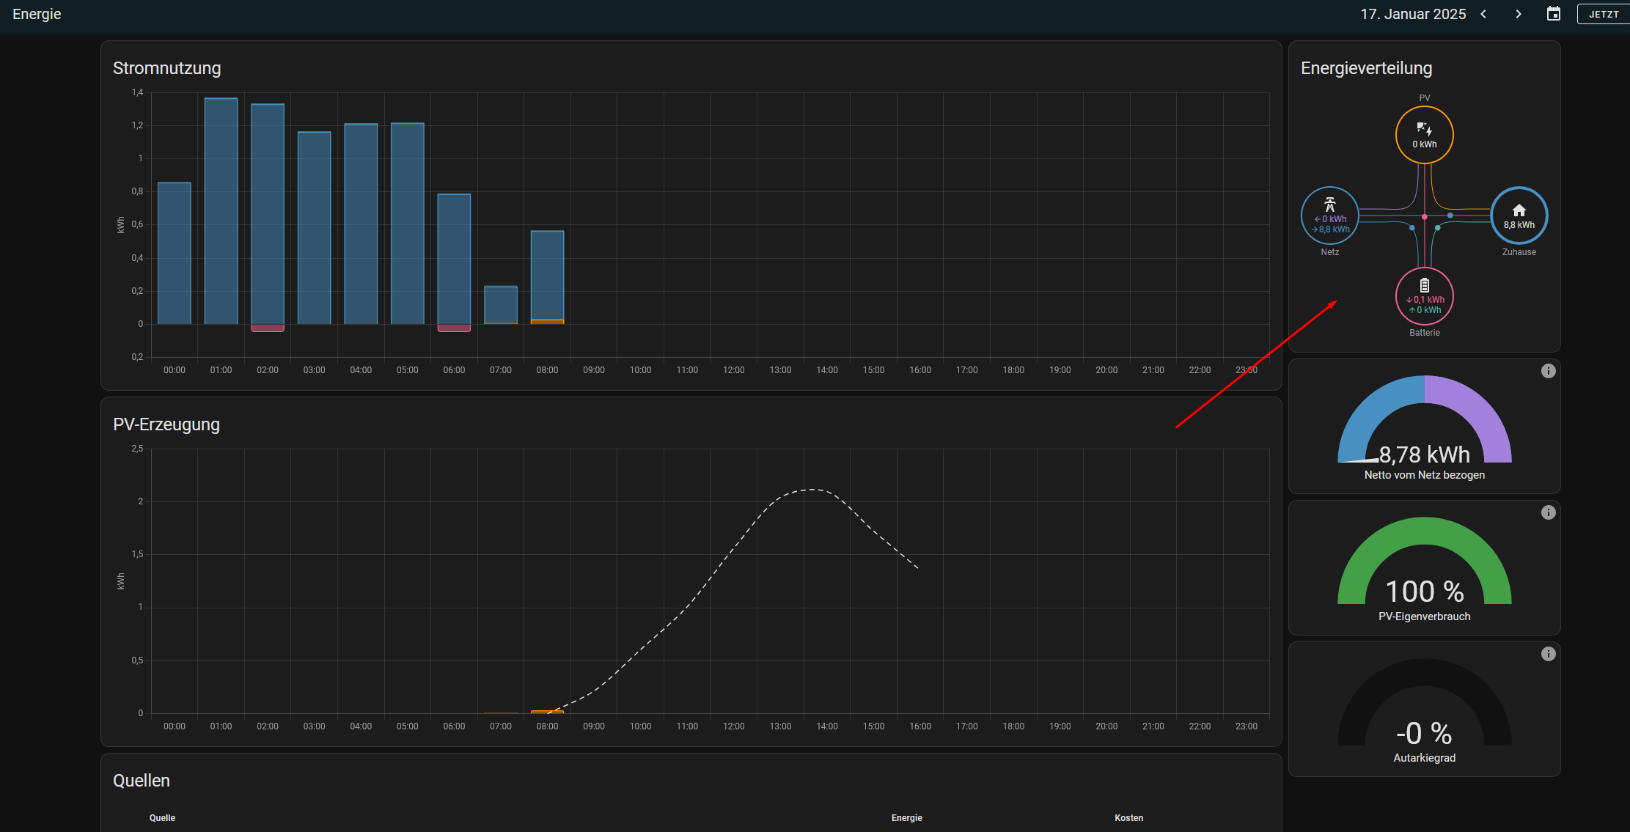
Task: Click the Netto vom Netz bezogen label
Action: (1424, 475)
